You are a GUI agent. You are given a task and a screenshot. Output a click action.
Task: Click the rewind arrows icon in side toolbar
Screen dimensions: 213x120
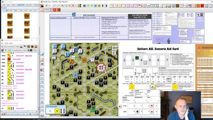[x=42, y=64]
